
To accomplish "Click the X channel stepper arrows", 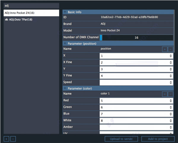I will coord(171,56).
